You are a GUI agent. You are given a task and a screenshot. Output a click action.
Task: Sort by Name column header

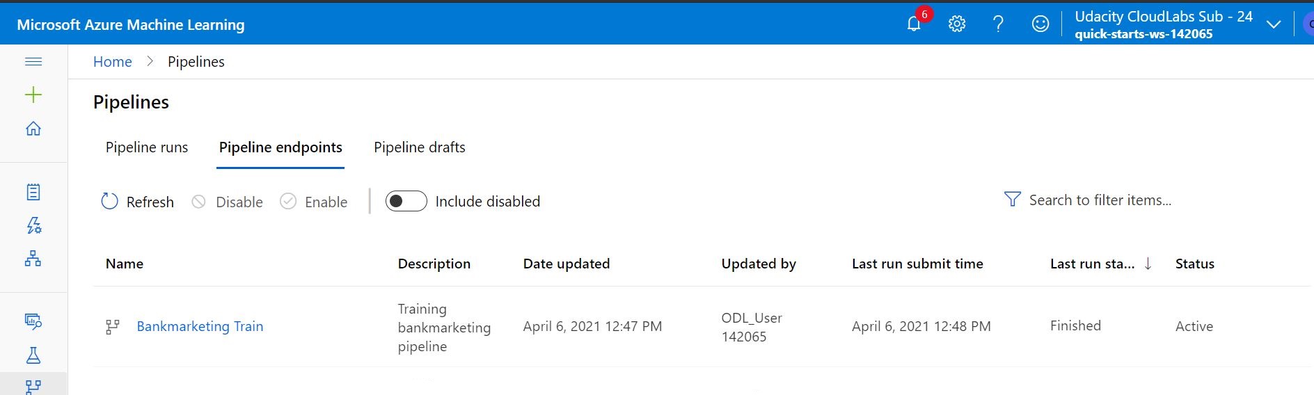point(125,264)
